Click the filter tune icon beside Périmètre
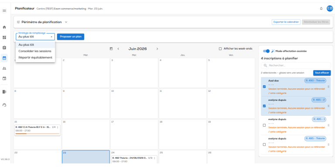335x167 pixels. [x=18, y=22]
